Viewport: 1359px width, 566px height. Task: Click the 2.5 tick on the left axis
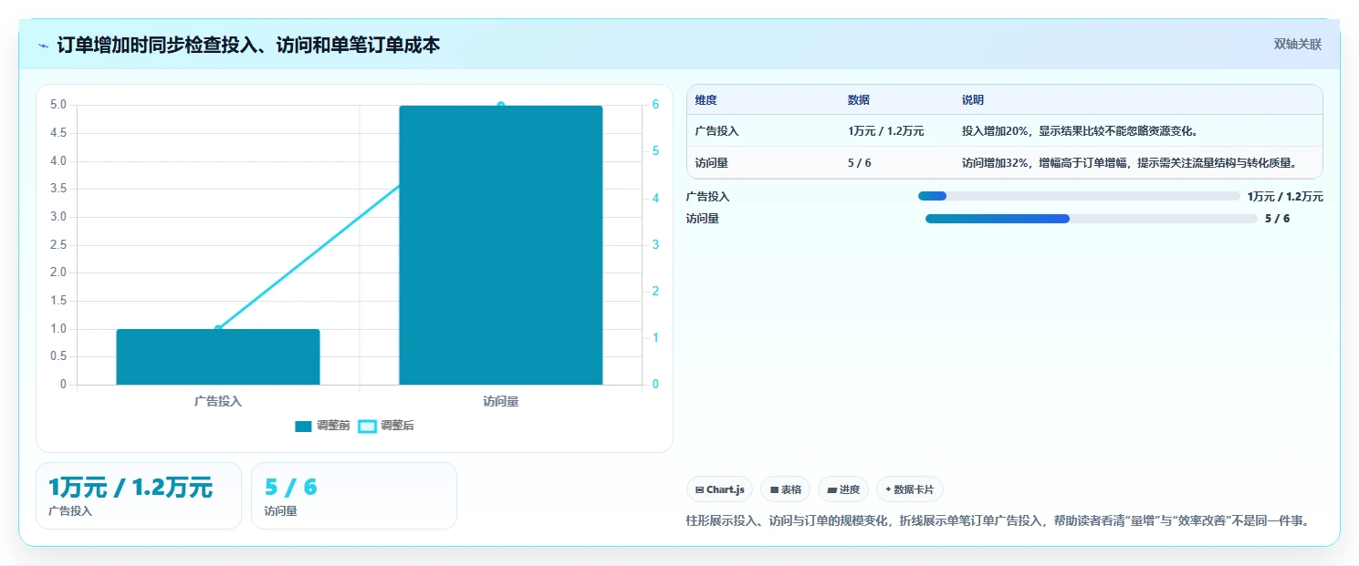[x=58, y=245]
